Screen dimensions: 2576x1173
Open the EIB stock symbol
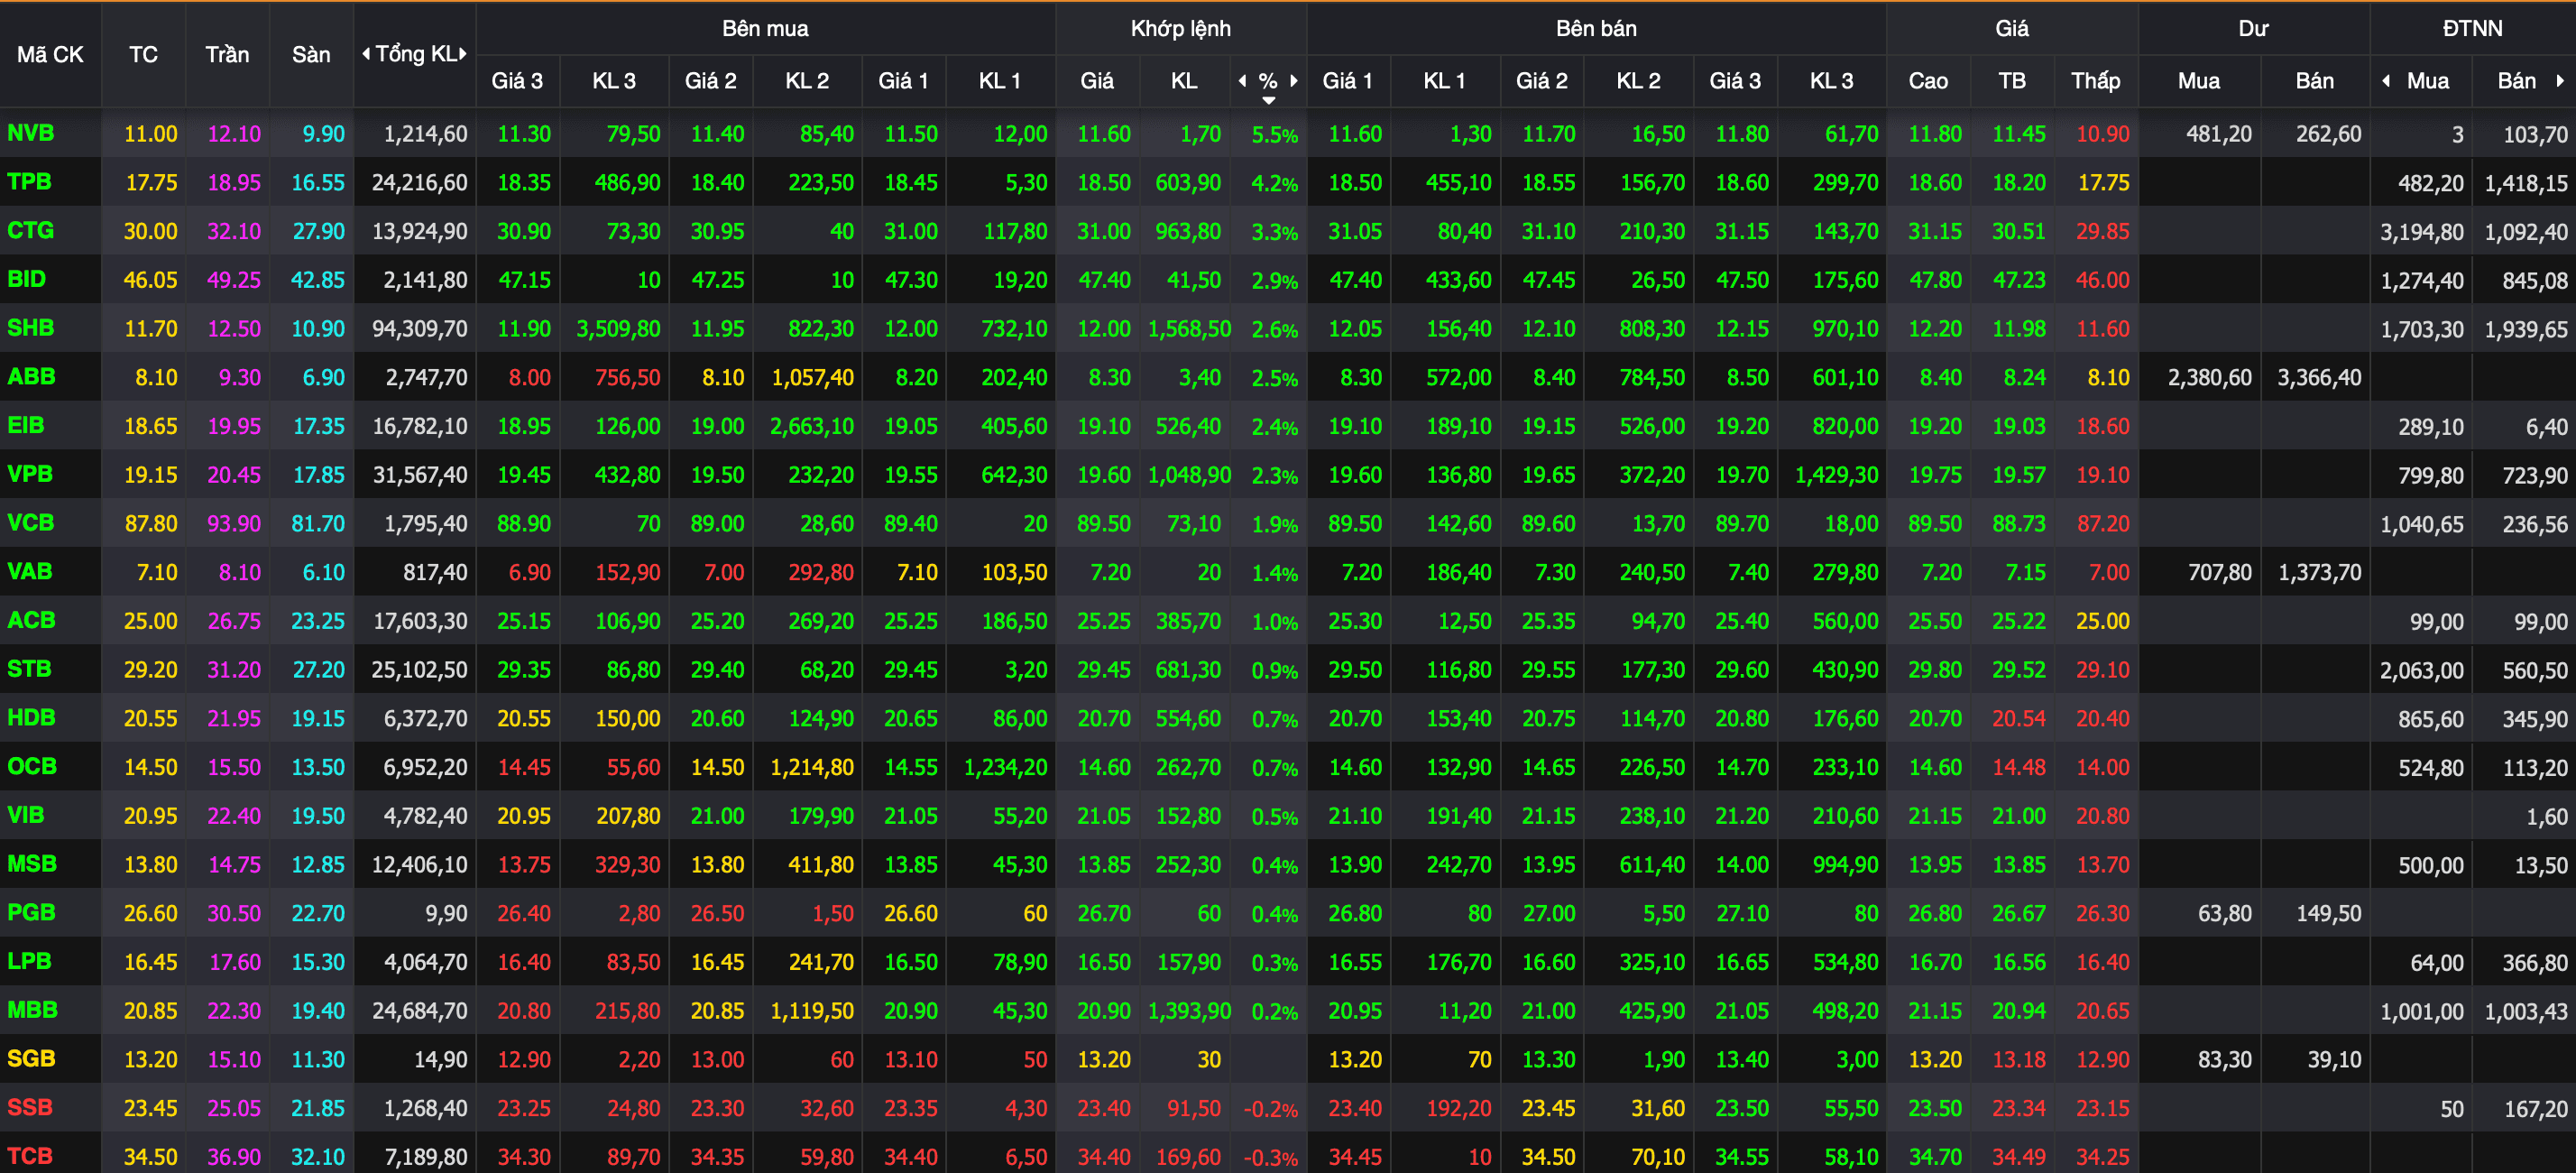click(x=26, y=425)
